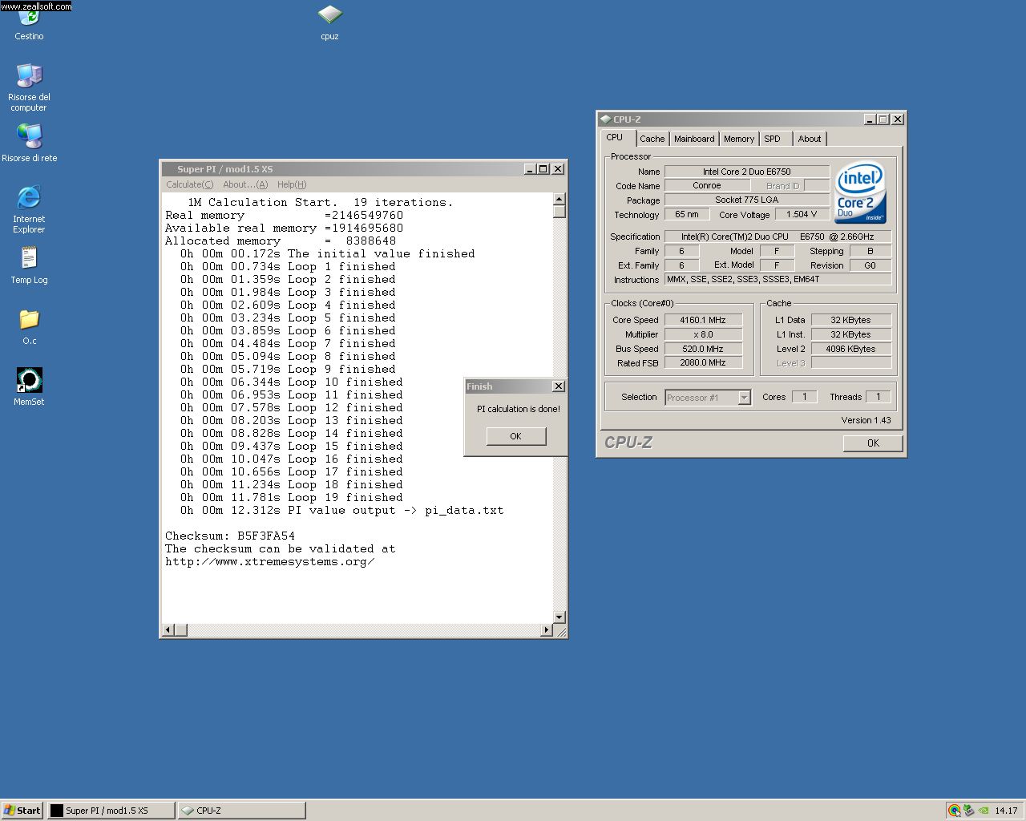Click the first system tray icon

click(x=954, y=811)
